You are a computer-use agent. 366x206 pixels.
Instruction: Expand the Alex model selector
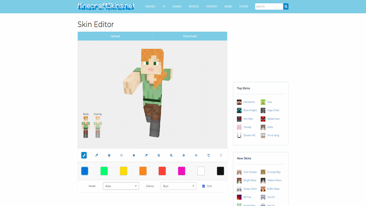[121, 186]
